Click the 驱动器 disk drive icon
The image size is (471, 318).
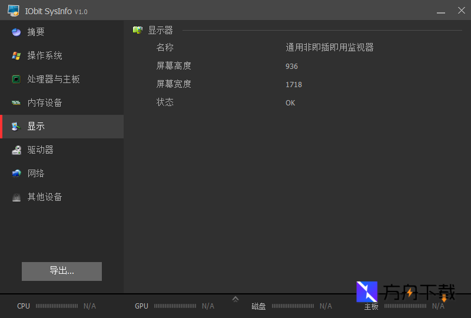pos(16,150)
